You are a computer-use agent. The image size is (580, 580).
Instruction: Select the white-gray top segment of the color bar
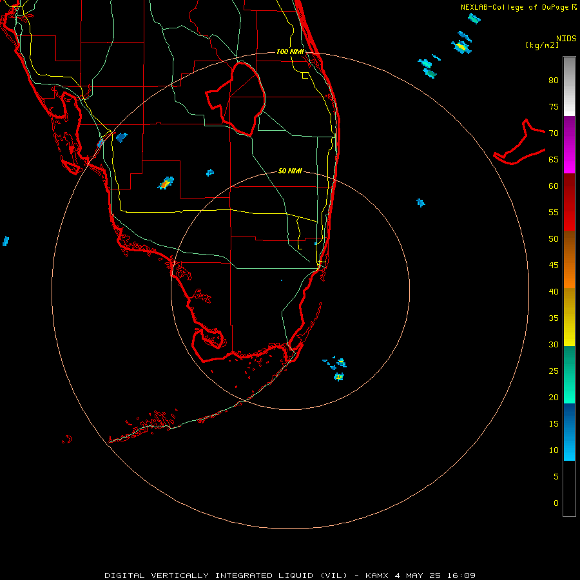(569, 86)
